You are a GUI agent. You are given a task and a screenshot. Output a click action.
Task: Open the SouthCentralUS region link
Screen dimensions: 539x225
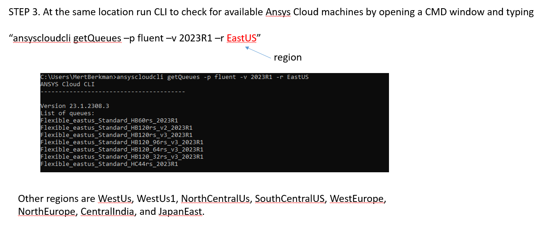pyautogui.click(x=291, y=199)
